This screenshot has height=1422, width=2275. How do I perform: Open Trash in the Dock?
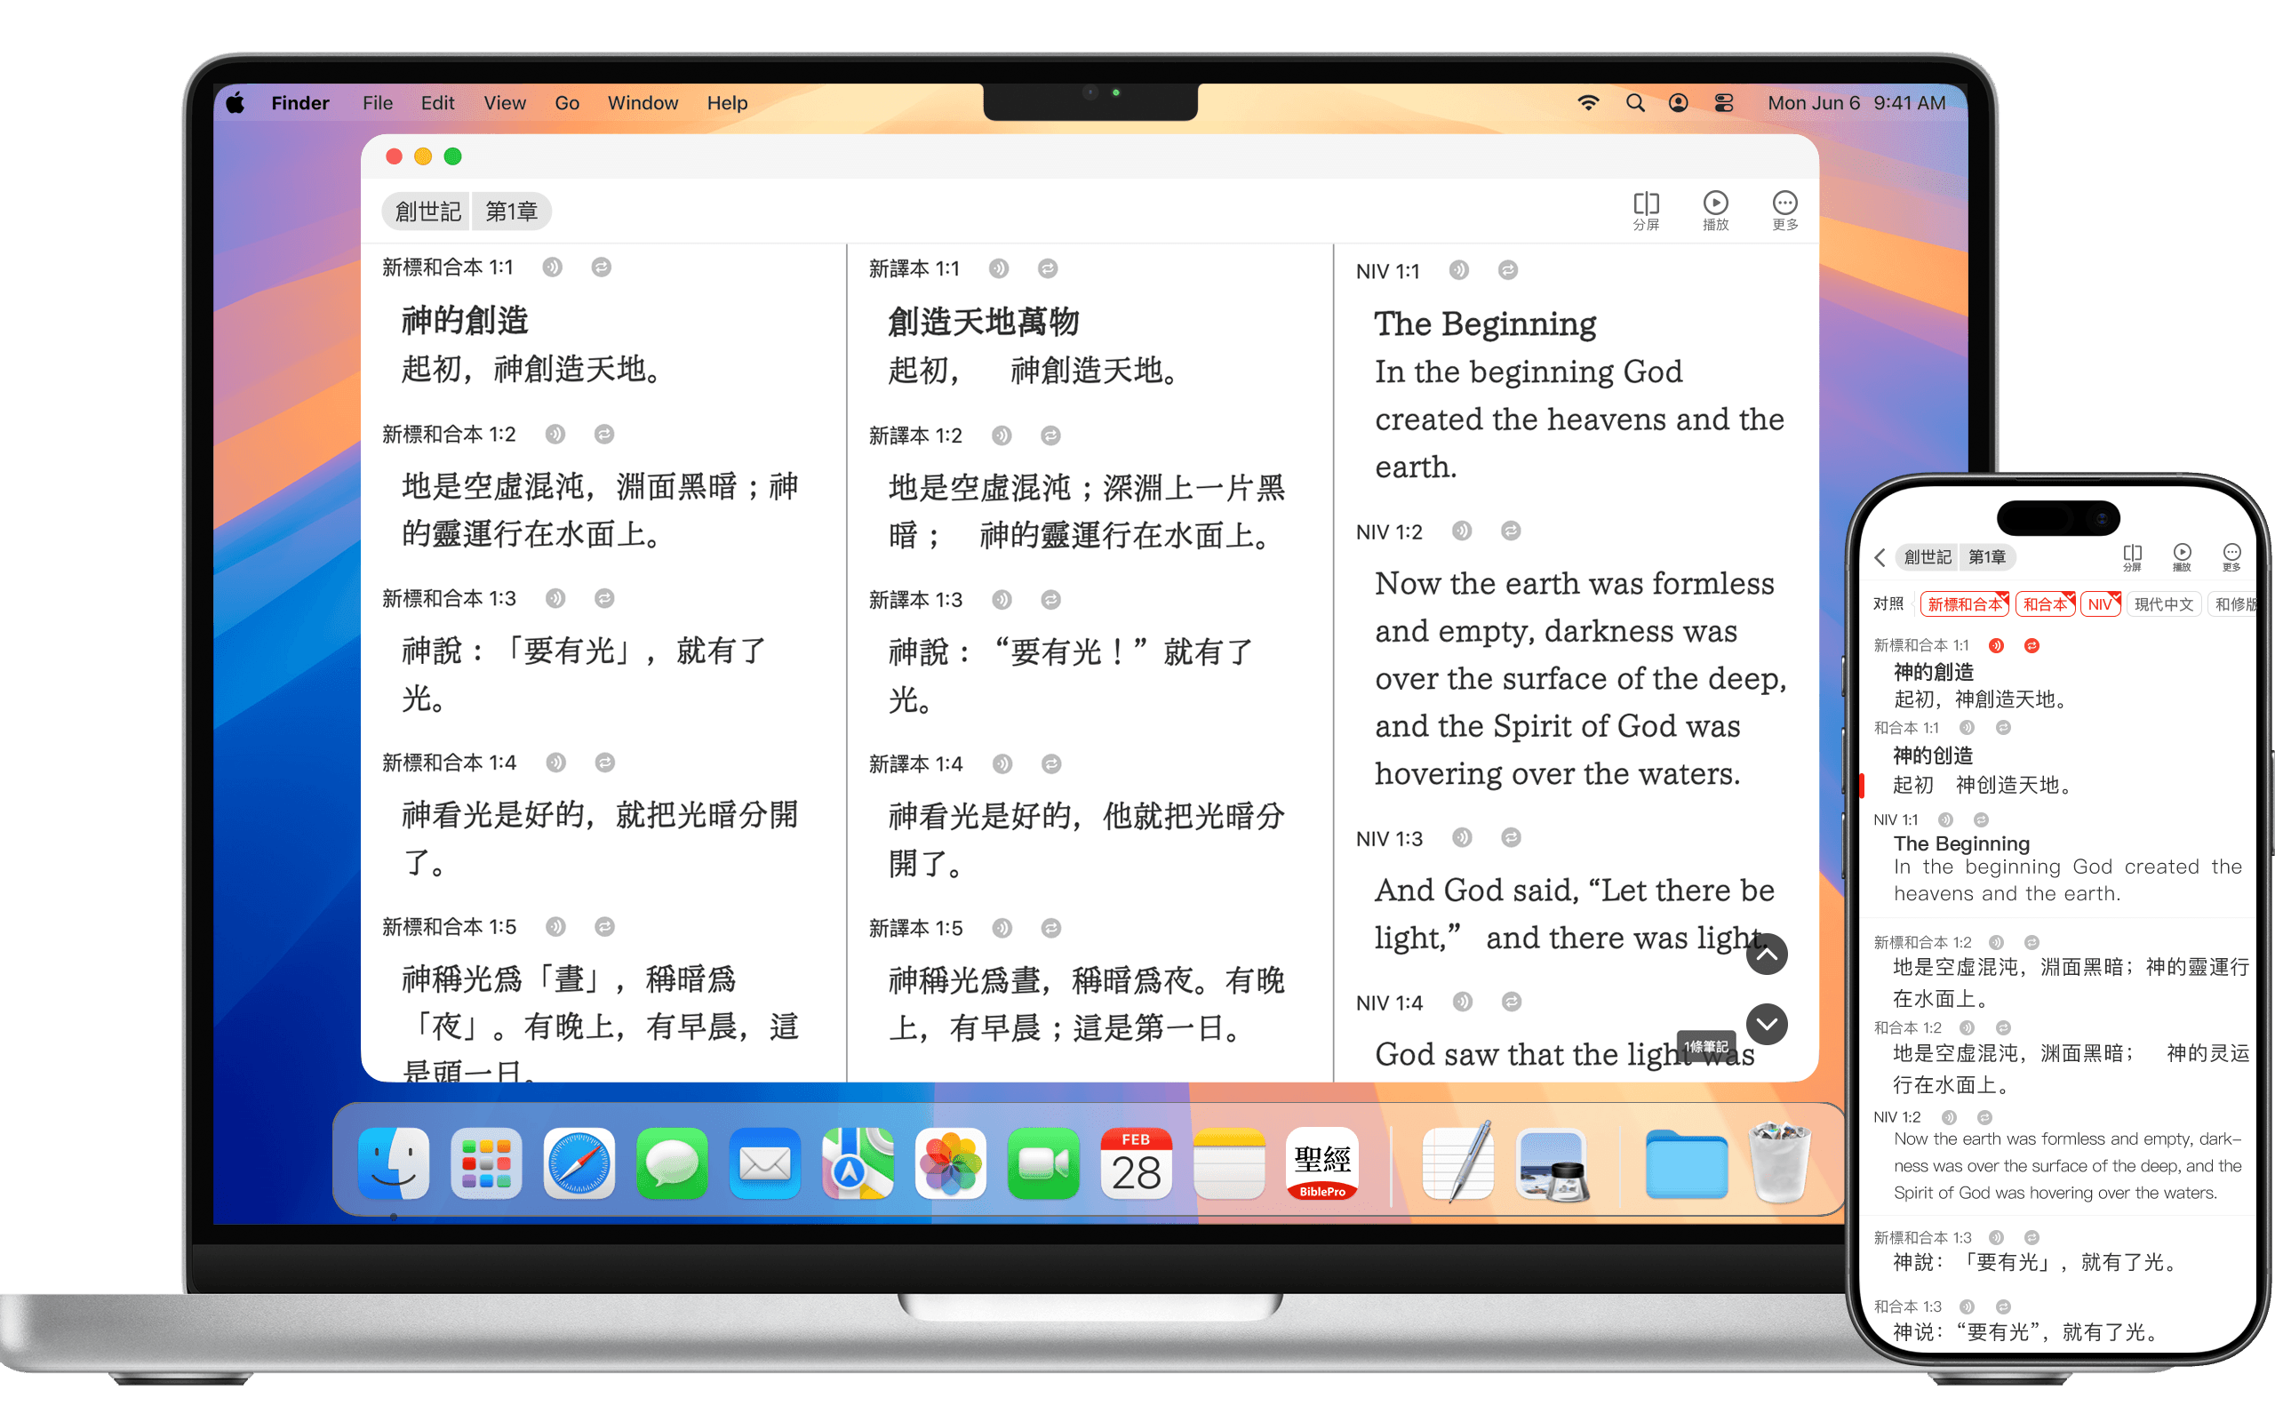pos(1778,1163)
